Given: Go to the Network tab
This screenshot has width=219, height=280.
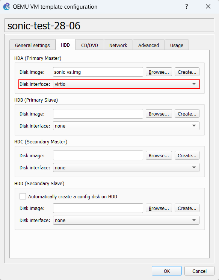Looking at the screenshot, I should coord(118,46).
